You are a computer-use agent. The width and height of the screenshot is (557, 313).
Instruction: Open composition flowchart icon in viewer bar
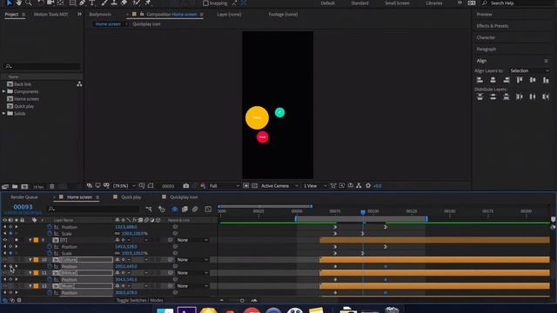(359, 185)
